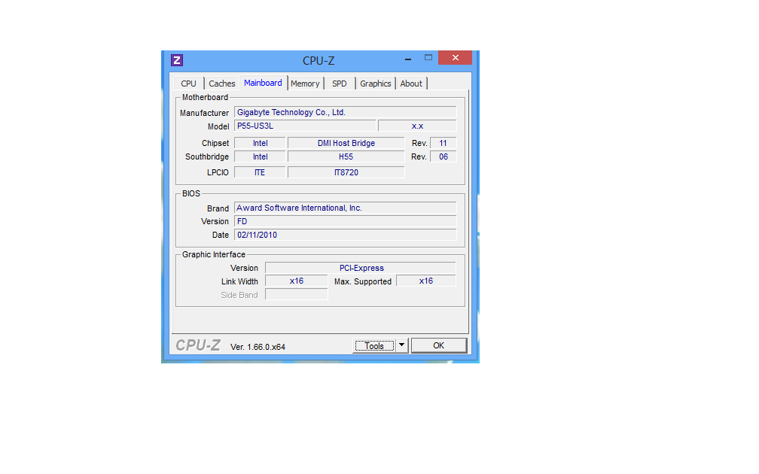Close the CPU-Z window
This screenshot has height=474, width=759.
coord(455,57)
